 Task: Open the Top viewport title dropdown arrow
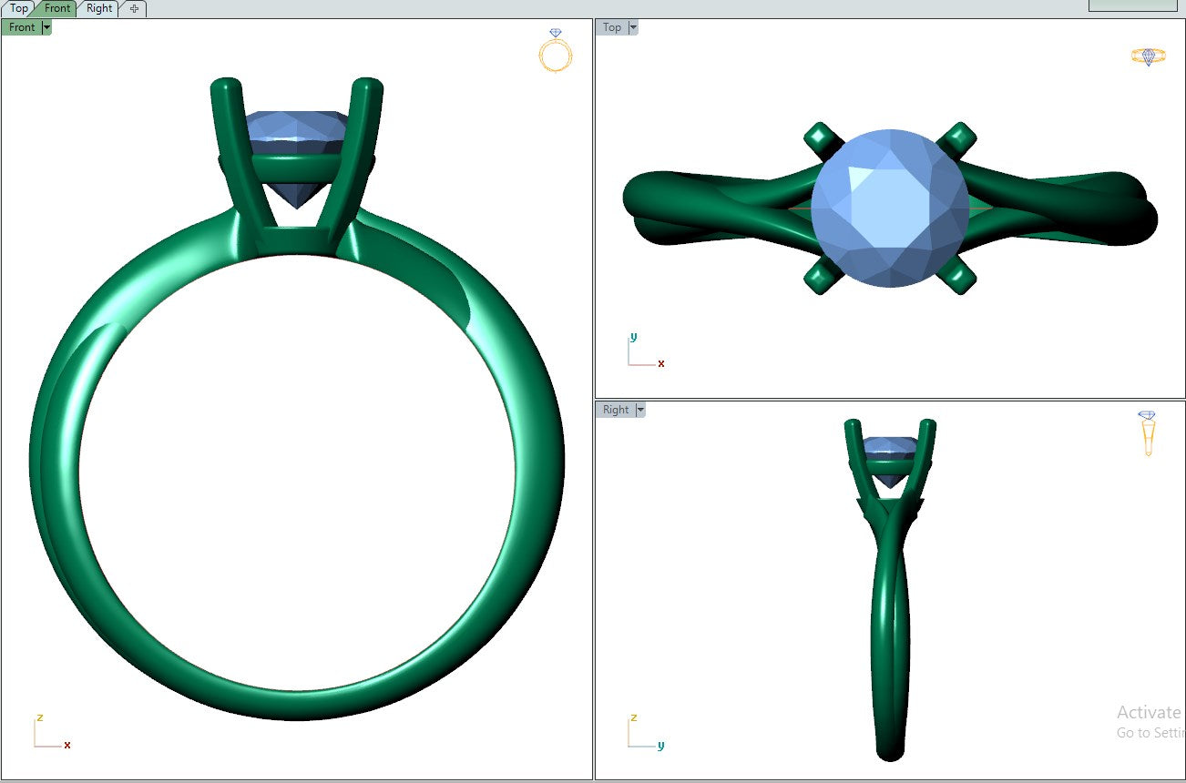pos(632,27)
